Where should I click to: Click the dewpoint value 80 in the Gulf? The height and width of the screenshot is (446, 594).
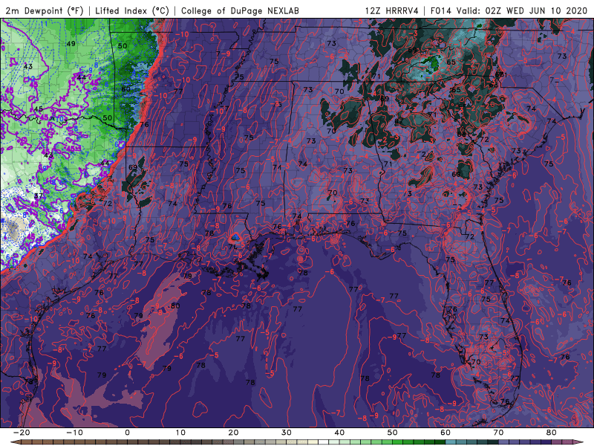(x=175, y=306)
